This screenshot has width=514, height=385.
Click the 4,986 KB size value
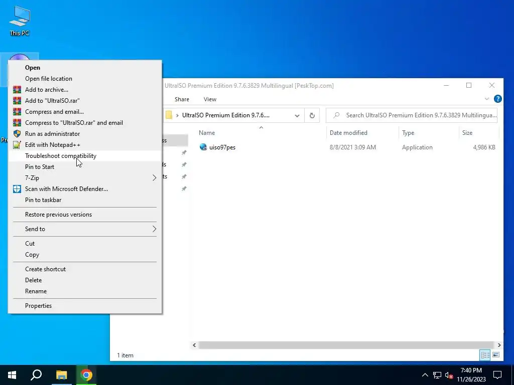click(x=484, y=147)
